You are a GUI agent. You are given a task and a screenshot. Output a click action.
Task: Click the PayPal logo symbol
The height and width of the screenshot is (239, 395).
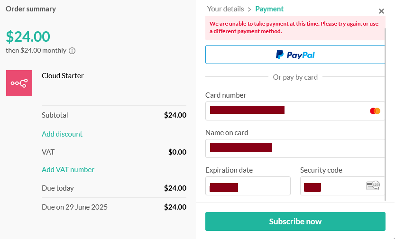click(279, 55)
